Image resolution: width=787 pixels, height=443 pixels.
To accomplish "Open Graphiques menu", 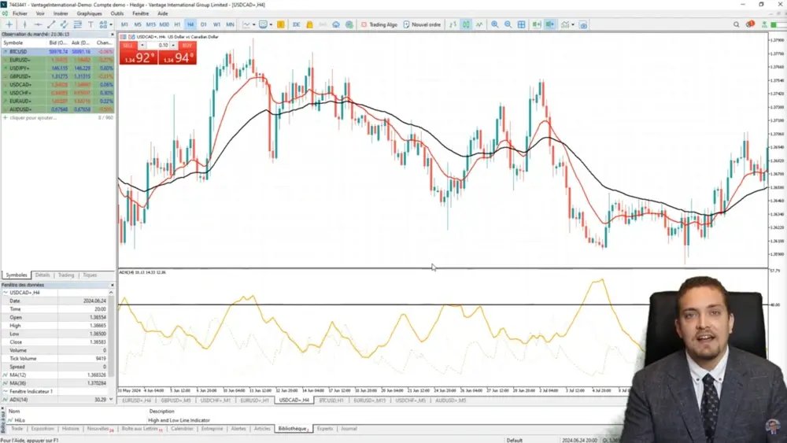I will pos(90,13).
